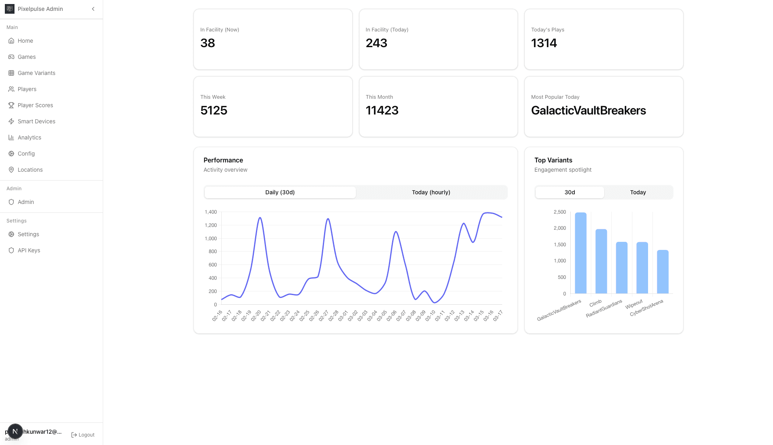This screenshot has height=445, width=773.
Task: Log out using the Logout button
Action: click(x=83, y=435)
